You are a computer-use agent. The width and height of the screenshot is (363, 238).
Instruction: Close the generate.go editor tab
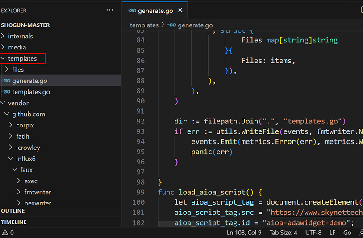180,10
